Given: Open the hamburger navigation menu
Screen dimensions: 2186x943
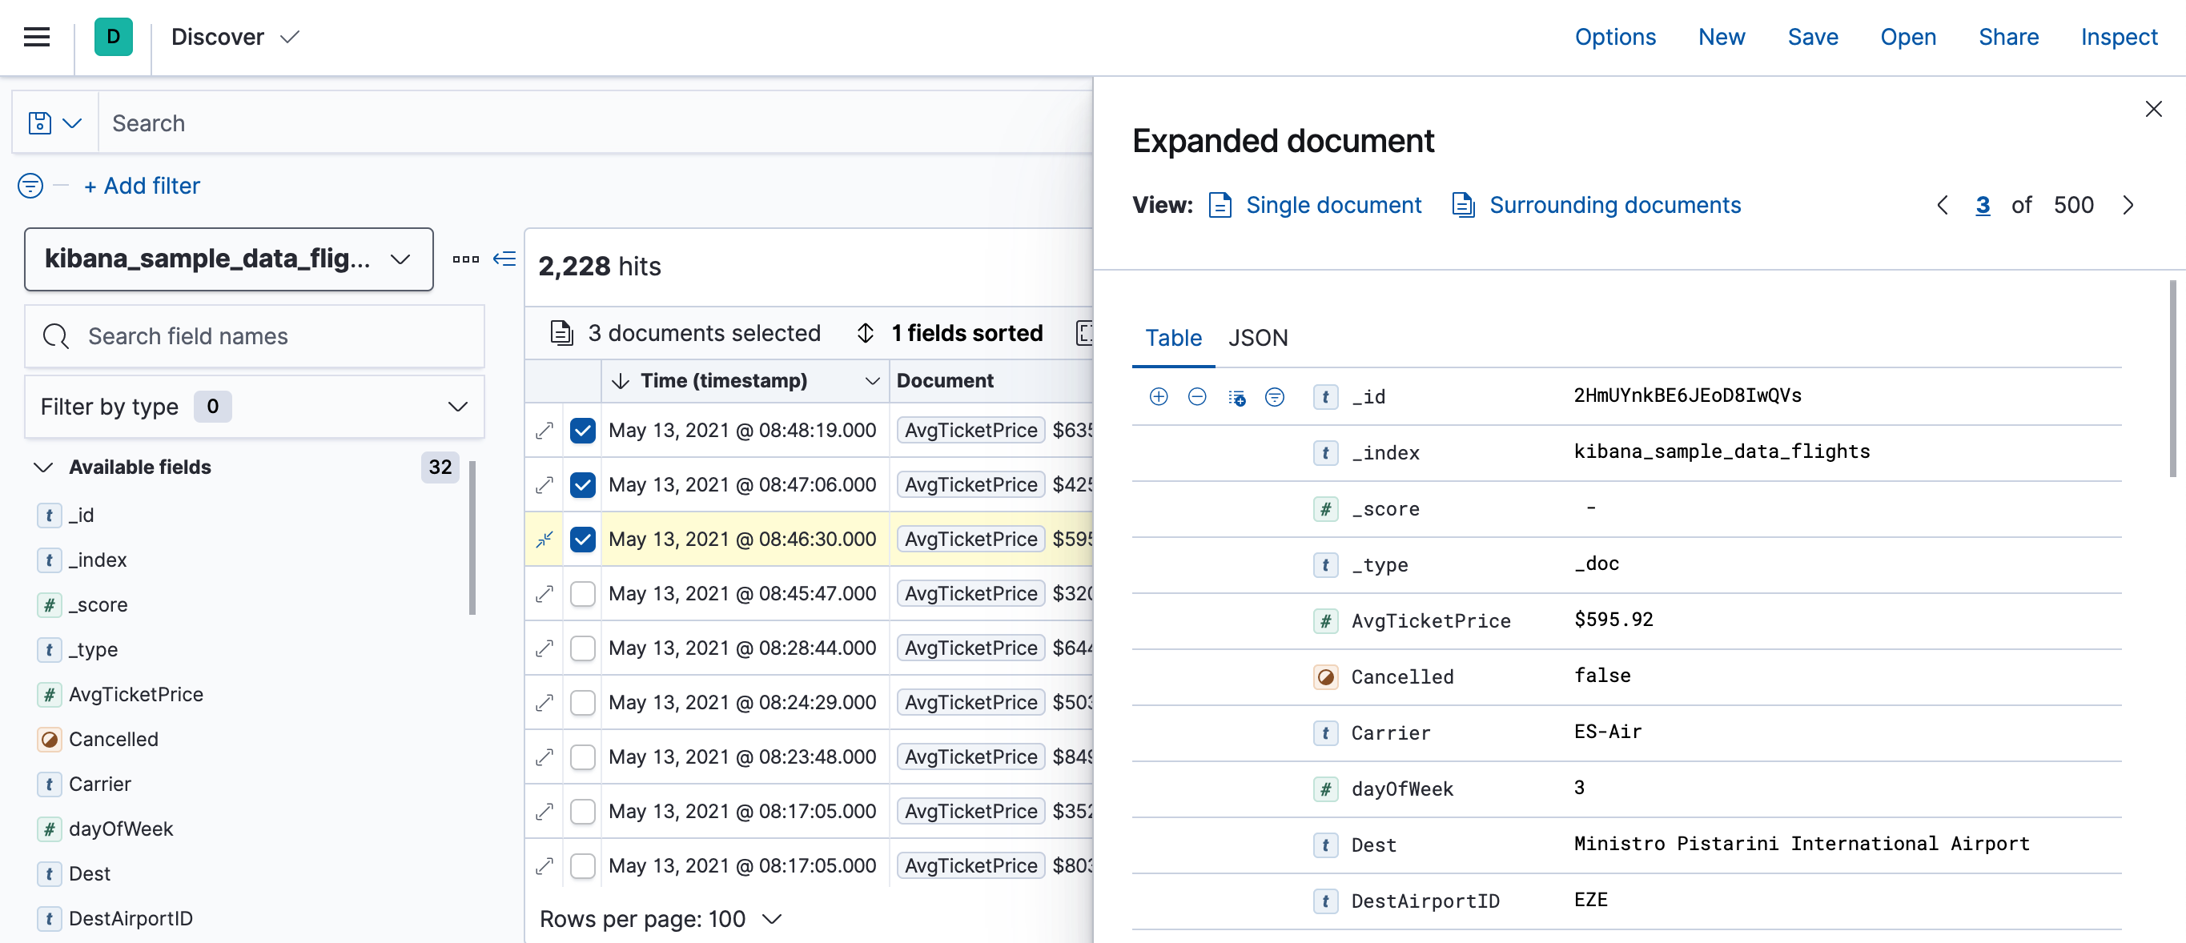Looking at the screenshot, I should point(34,37).
